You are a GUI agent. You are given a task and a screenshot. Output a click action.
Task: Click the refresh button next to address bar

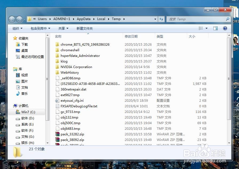coord(161,19)
